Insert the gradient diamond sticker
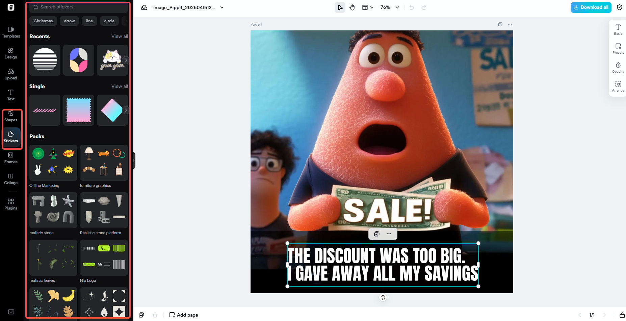The height and width of the screenshot is (321, 626). [112, 110]
